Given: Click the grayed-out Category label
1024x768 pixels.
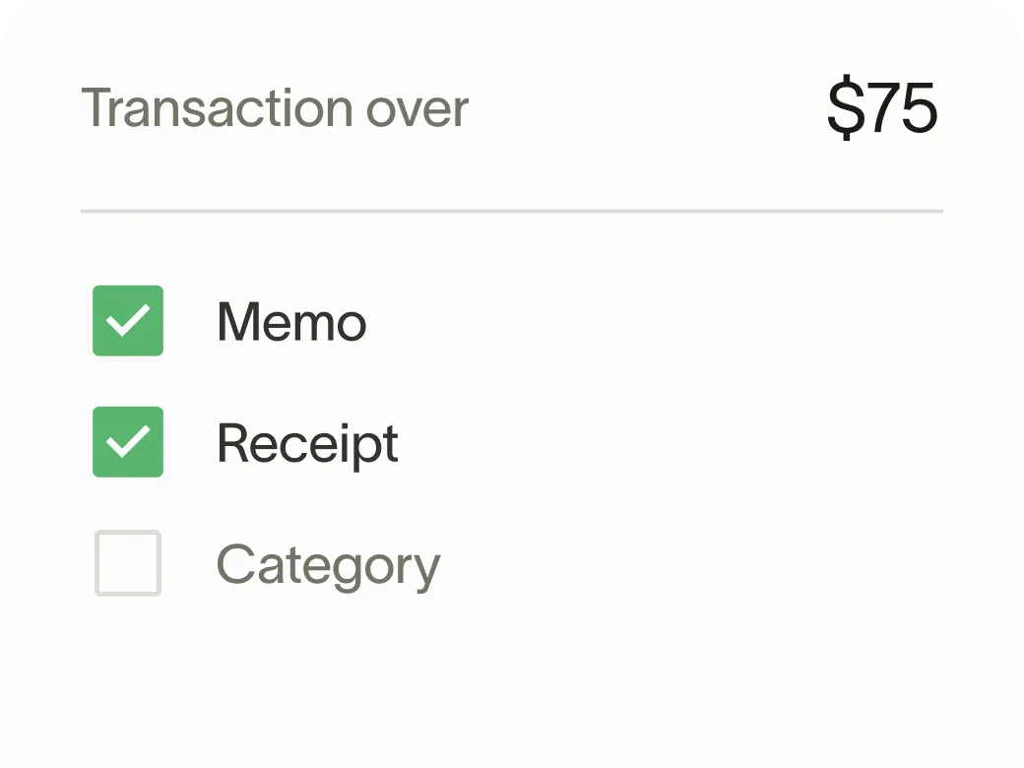Looking at the screenshot, I should 327,563.
